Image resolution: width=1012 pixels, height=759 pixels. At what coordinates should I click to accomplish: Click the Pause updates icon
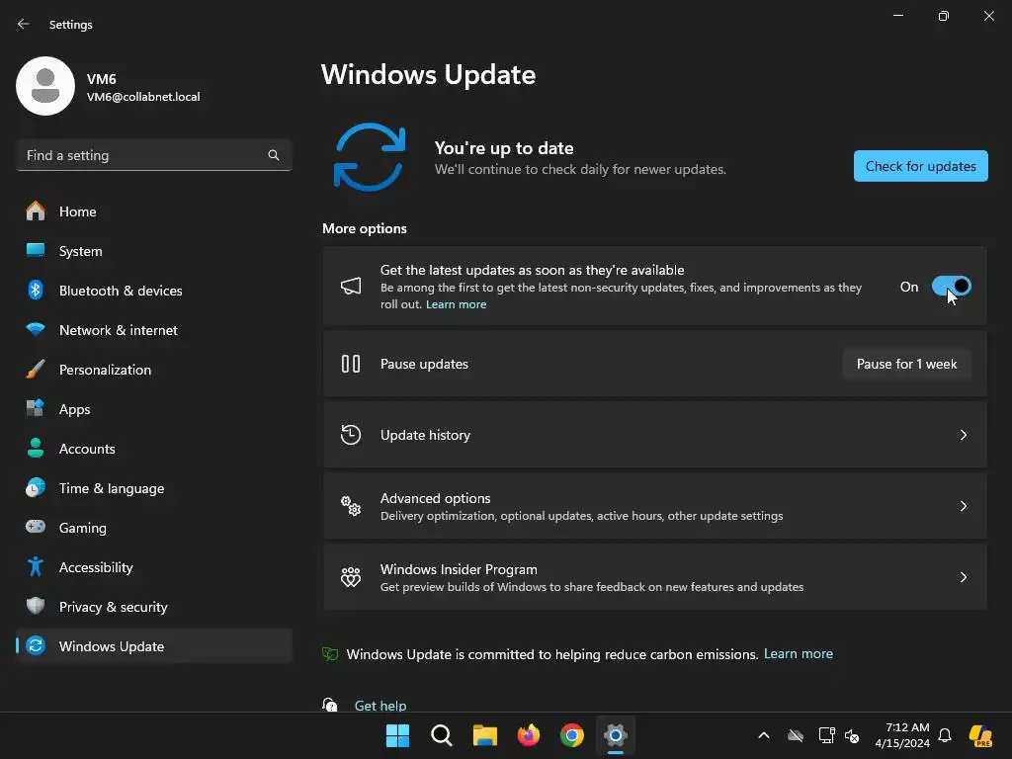pos(351,364)
